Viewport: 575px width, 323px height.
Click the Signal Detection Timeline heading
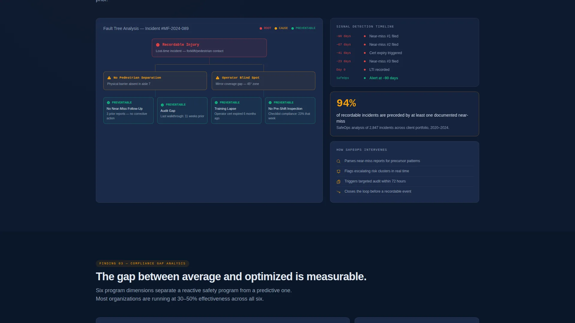(x=365, y=27)
